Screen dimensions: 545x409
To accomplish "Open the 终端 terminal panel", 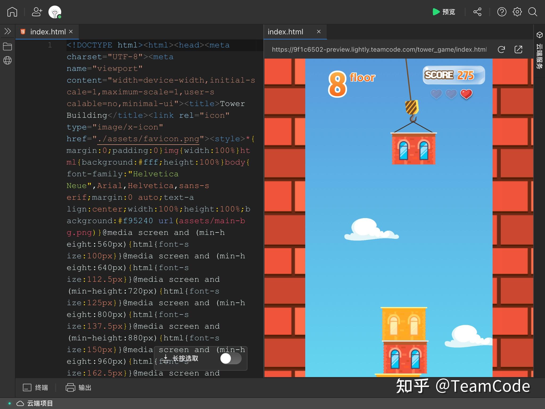I will pyautogui.click(x=36, y=388).
